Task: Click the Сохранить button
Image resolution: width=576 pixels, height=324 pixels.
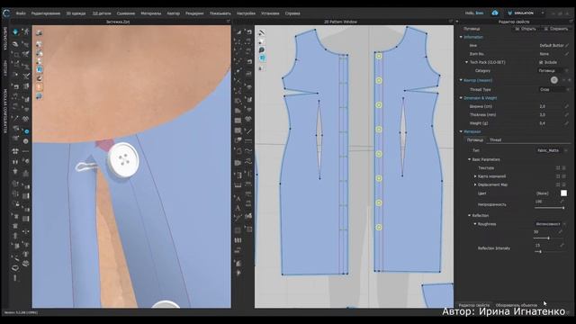Action: [x=556, y=29]
